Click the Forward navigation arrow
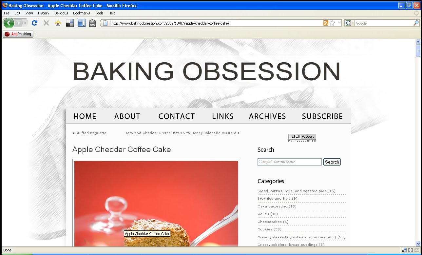The height and width of the screenshot is (255, 422). pos(18,23)
